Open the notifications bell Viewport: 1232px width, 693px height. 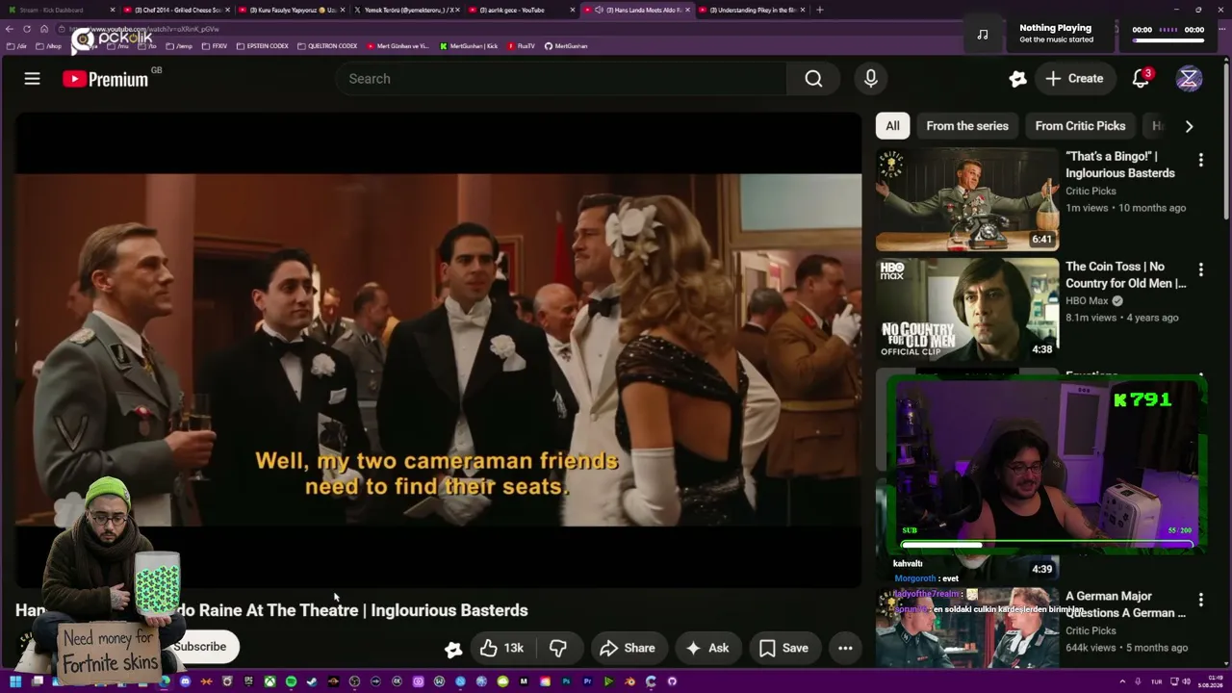tap(1141, 79)
